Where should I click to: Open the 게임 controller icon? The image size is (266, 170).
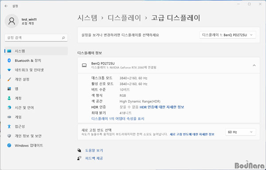tap(9, 117)
